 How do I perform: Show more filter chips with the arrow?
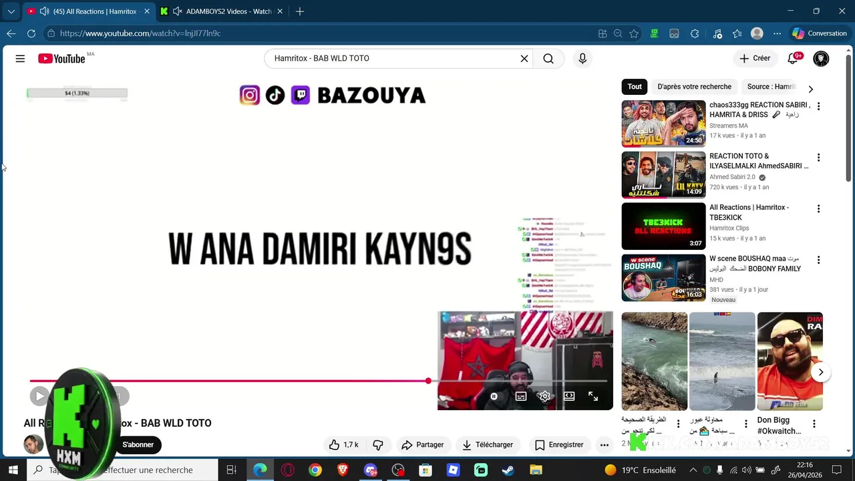pos(811,89)
